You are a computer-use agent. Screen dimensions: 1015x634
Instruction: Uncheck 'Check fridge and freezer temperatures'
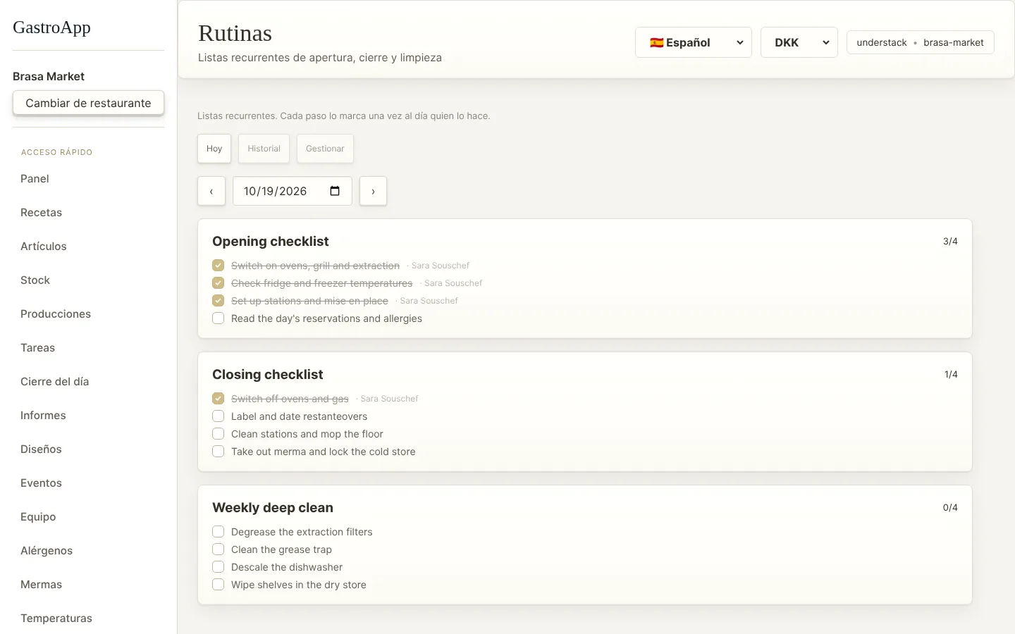click(x=219, y=283)
